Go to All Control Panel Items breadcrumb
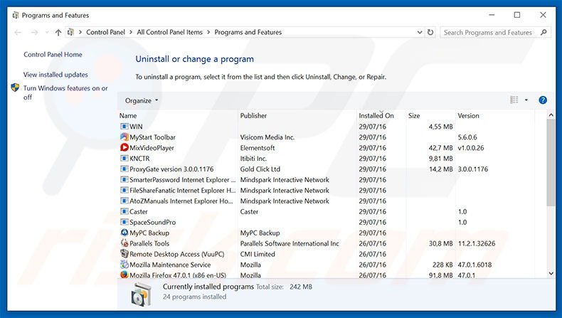 click(169, 32)
